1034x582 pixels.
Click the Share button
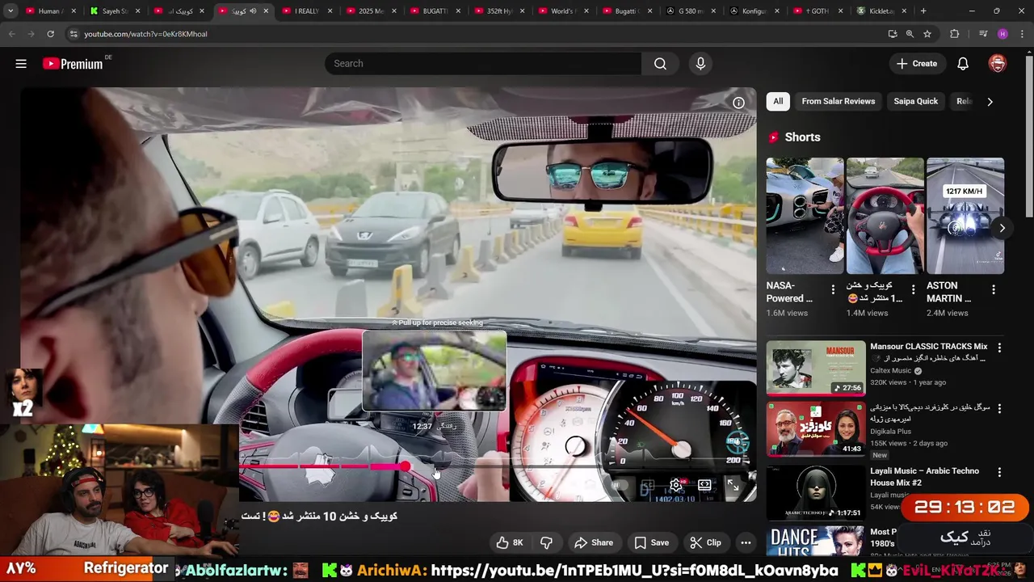[x=593, y=542]
